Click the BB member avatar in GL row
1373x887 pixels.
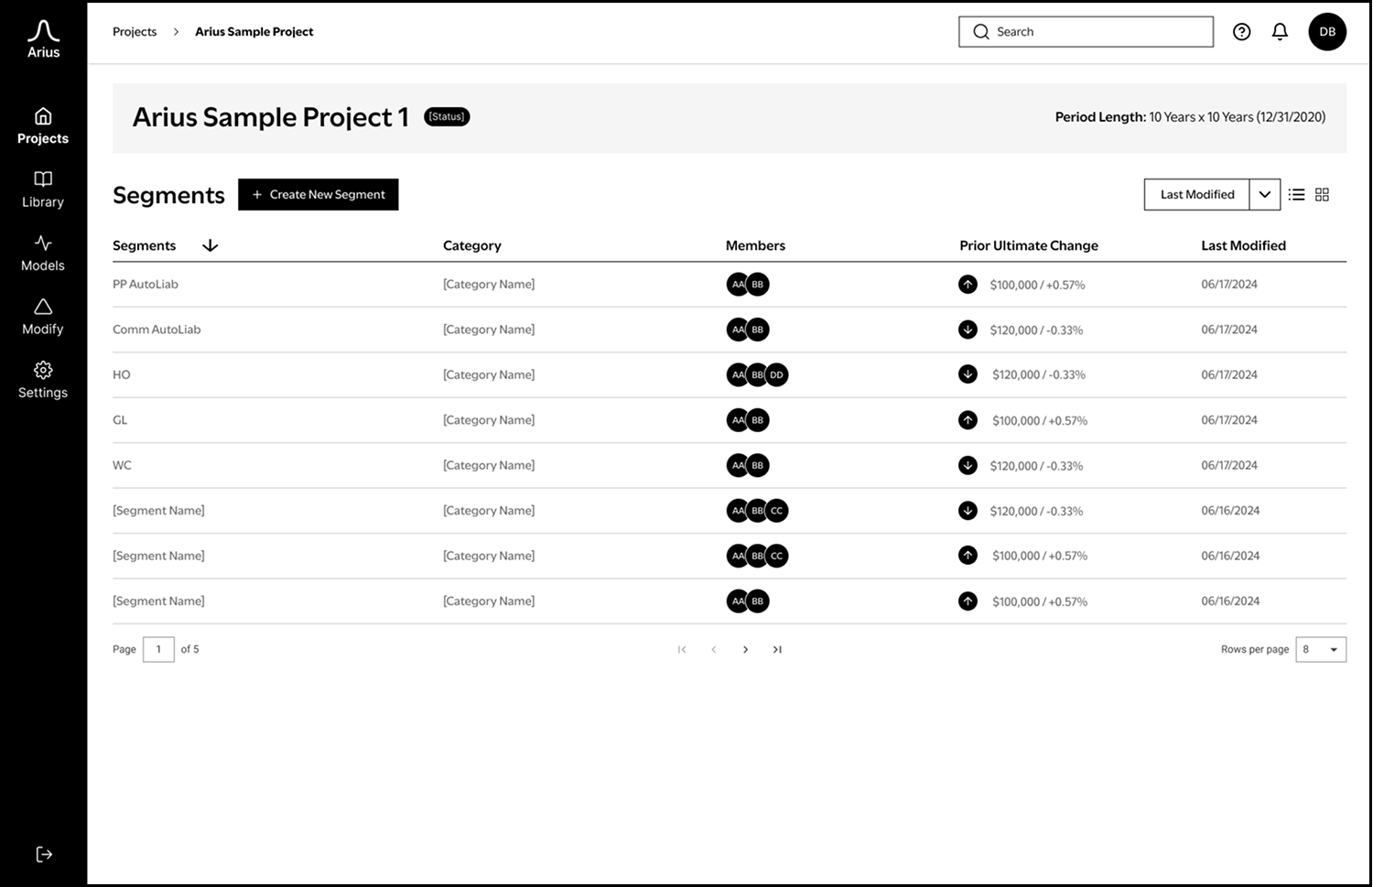758,420
